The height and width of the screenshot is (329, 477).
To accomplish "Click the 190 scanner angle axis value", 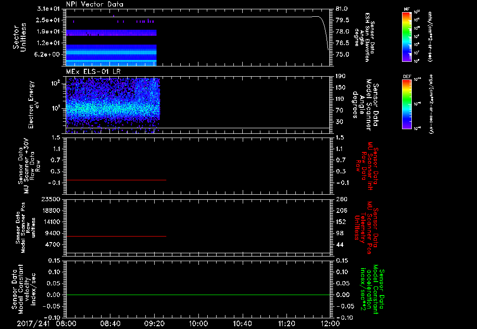I will pos(341,76).
